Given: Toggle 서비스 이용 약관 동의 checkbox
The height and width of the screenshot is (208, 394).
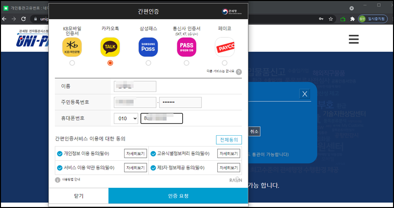Looking at the screenshot, I should (x=60, y=168).
